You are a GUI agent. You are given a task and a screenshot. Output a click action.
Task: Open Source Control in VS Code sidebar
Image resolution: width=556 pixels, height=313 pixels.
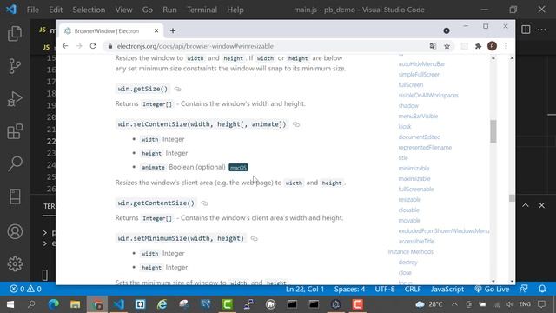[15, 66]
